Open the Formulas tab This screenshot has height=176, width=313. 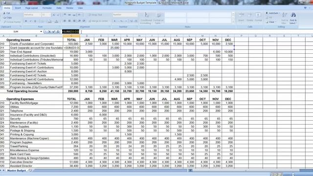[x=47, y=8]
